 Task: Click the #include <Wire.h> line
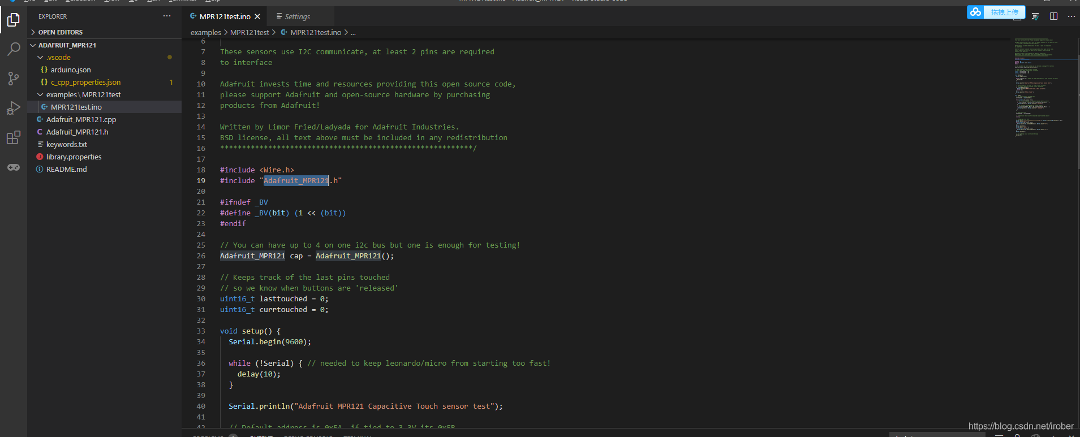(x=257, y=170)
